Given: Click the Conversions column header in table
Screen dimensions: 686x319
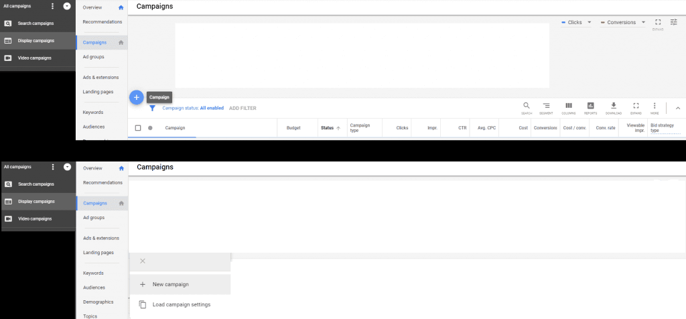Looking at the screenshot, I should (x=545, y=128).
